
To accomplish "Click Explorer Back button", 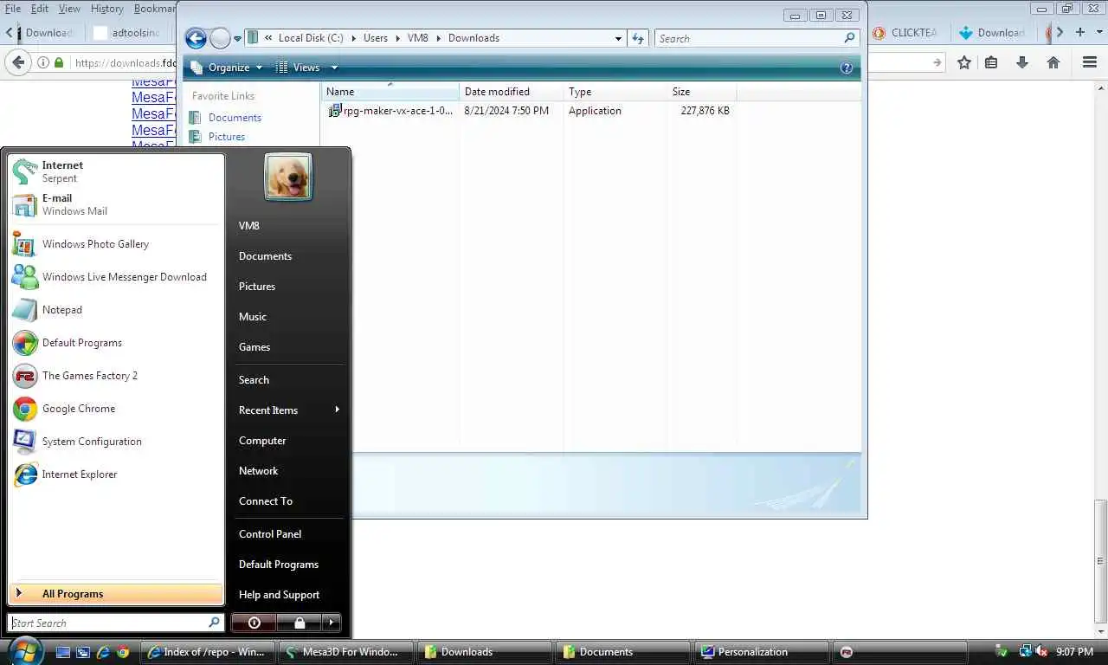I will point(196,38).
